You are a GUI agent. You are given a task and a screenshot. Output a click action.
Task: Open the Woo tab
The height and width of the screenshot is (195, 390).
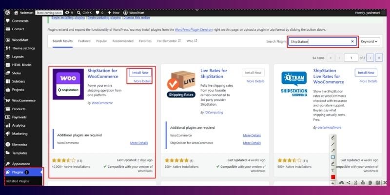192,41
